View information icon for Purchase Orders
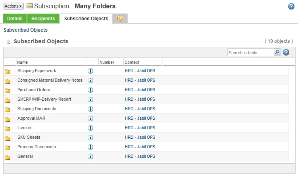The image size is (298, 176). (x=90, y=90)
